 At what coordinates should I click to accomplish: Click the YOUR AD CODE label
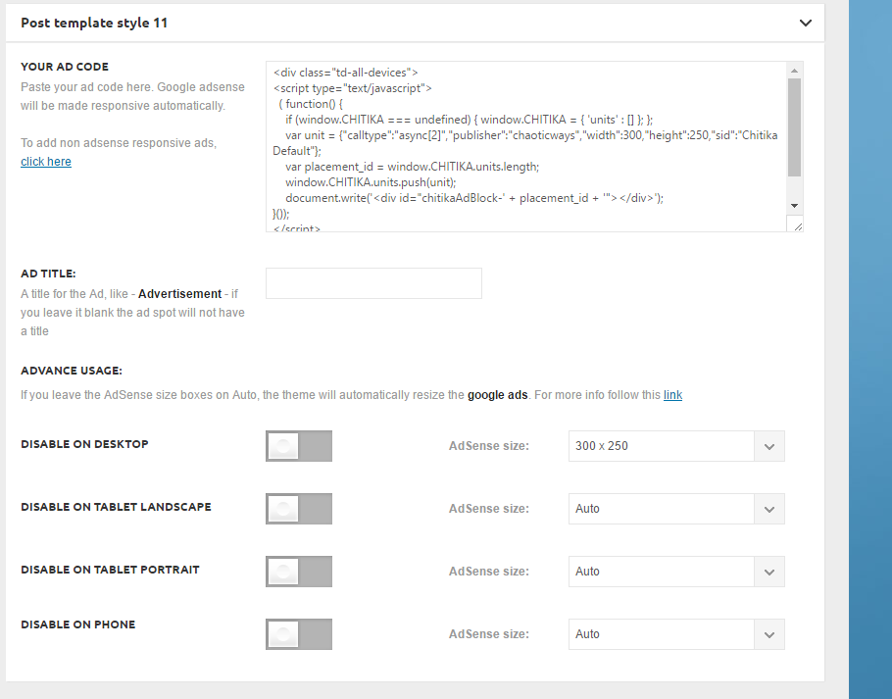pyautogui.click(x=65, y=67)
